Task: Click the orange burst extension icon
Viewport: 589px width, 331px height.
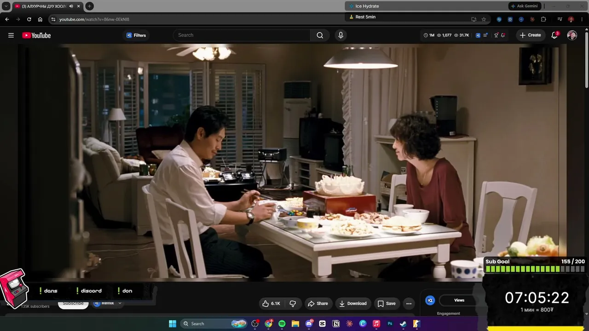Action: pos(532,19)
